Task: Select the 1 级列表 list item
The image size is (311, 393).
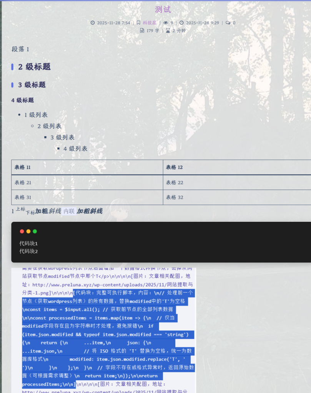Action: point(36,115)
